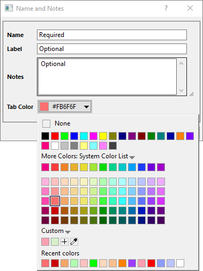Click the dialog help question mark
203x271 pixels.
point(166,8)
